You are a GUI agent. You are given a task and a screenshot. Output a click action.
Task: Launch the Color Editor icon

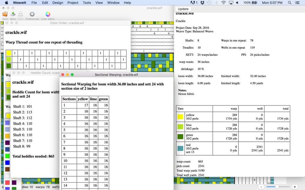pos(48,14)
